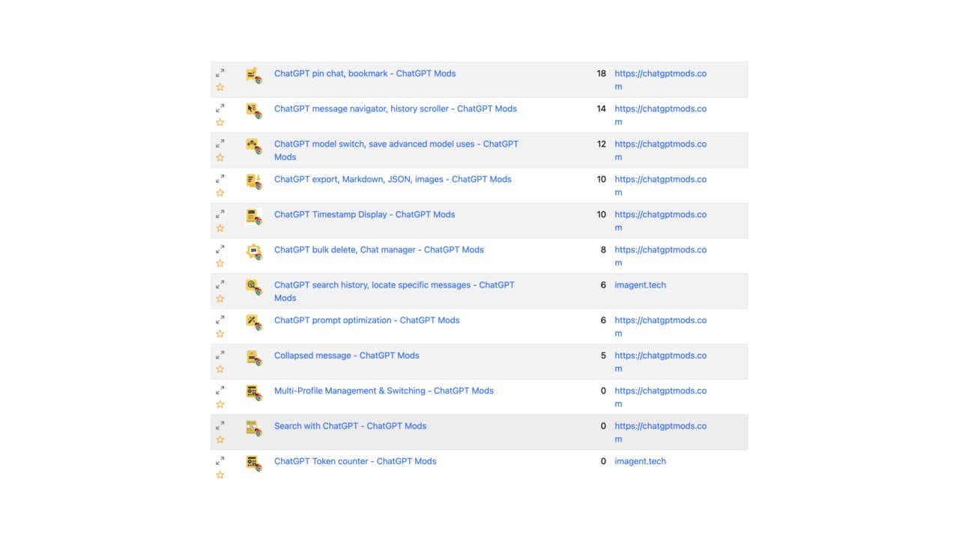Screen dimensions: 959x539
Task: Click the count 8 beside ChatGPT bulk delete
Action: pos(603,249)
